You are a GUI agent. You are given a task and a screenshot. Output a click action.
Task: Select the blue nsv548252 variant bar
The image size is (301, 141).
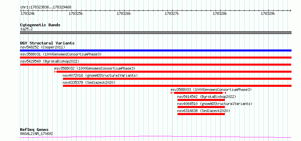[156, 50]
